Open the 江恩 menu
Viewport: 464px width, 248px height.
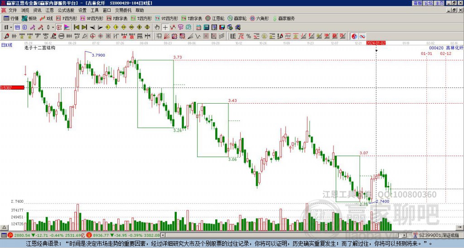tap(49, 10)
